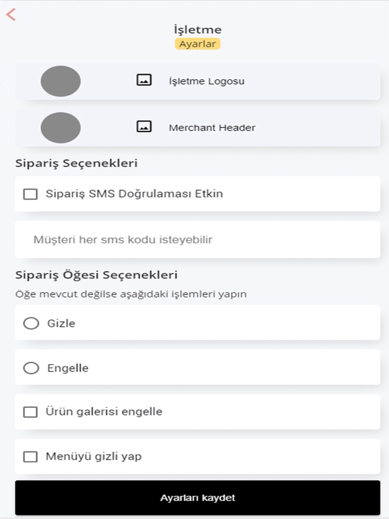The image size is (389, 519).
Task: Select the Gizle radio option
Action: [31, 323]
